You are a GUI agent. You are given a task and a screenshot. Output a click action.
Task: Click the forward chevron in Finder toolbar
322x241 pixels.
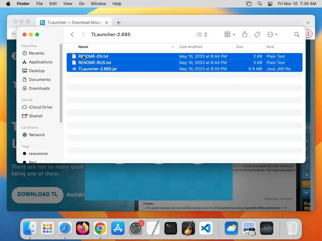[x=83, y=35]
